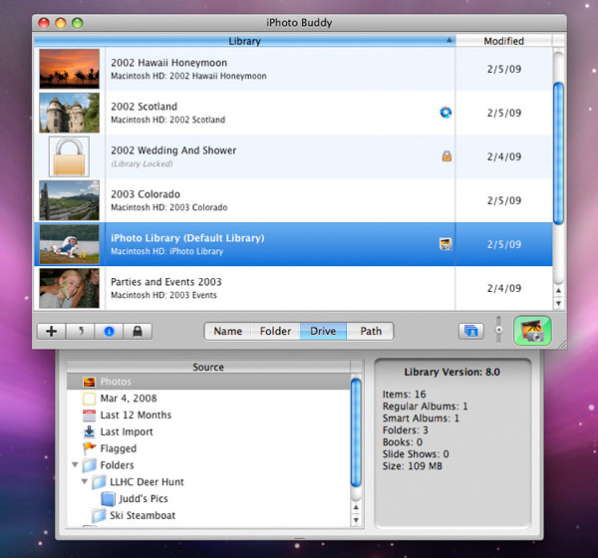The height and width of the screenshot is (558, 598).
Task: Click the Last 12 Months calendar icon
Action: (89, 416)
